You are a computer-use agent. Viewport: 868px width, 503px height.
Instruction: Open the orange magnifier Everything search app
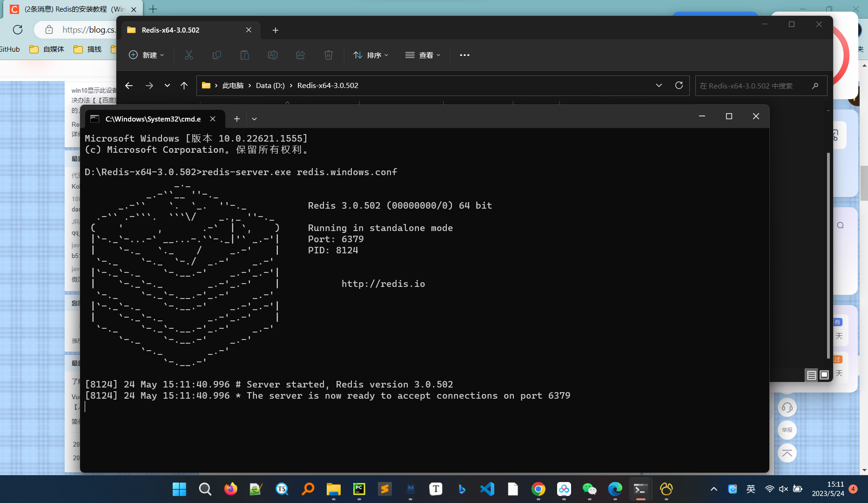pyautogui.click(x=308, y=489)
